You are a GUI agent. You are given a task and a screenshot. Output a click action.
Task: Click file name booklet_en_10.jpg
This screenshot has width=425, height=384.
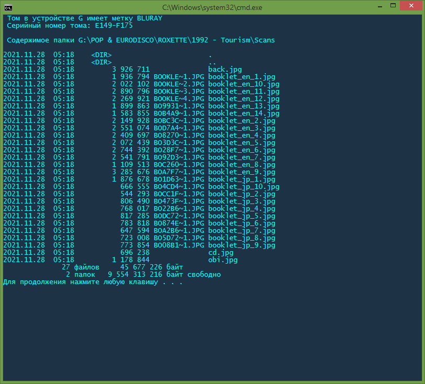[x=244, y=84]
